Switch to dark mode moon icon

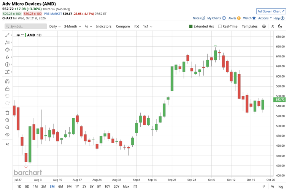[280, 27]
